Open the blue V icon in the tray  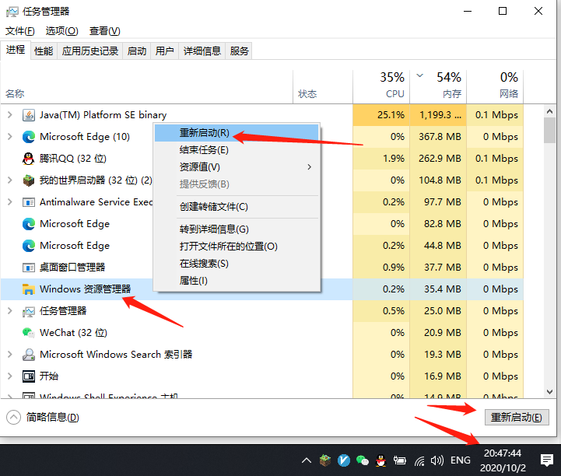343,460
